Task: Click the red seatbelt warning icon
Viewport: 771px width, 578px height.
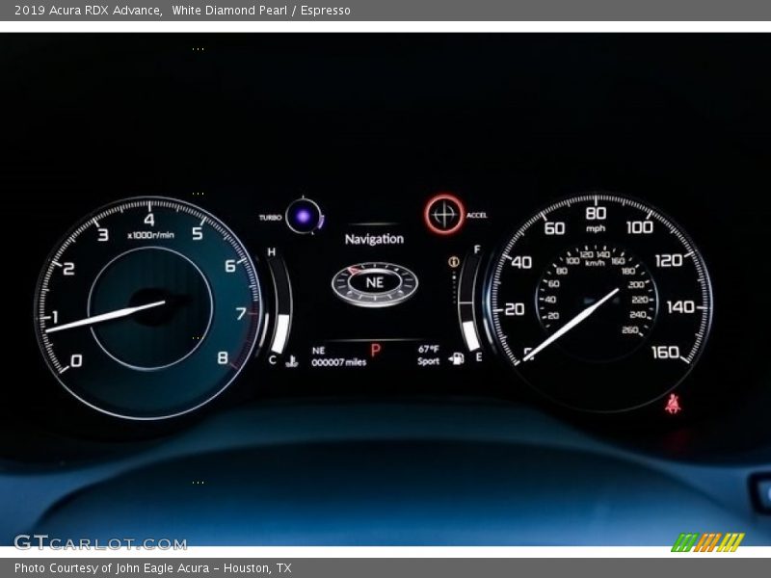Action: point(673,405)
